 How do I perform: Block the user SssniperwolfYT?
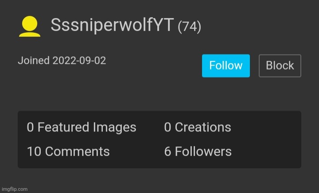(x=280, y=66)
